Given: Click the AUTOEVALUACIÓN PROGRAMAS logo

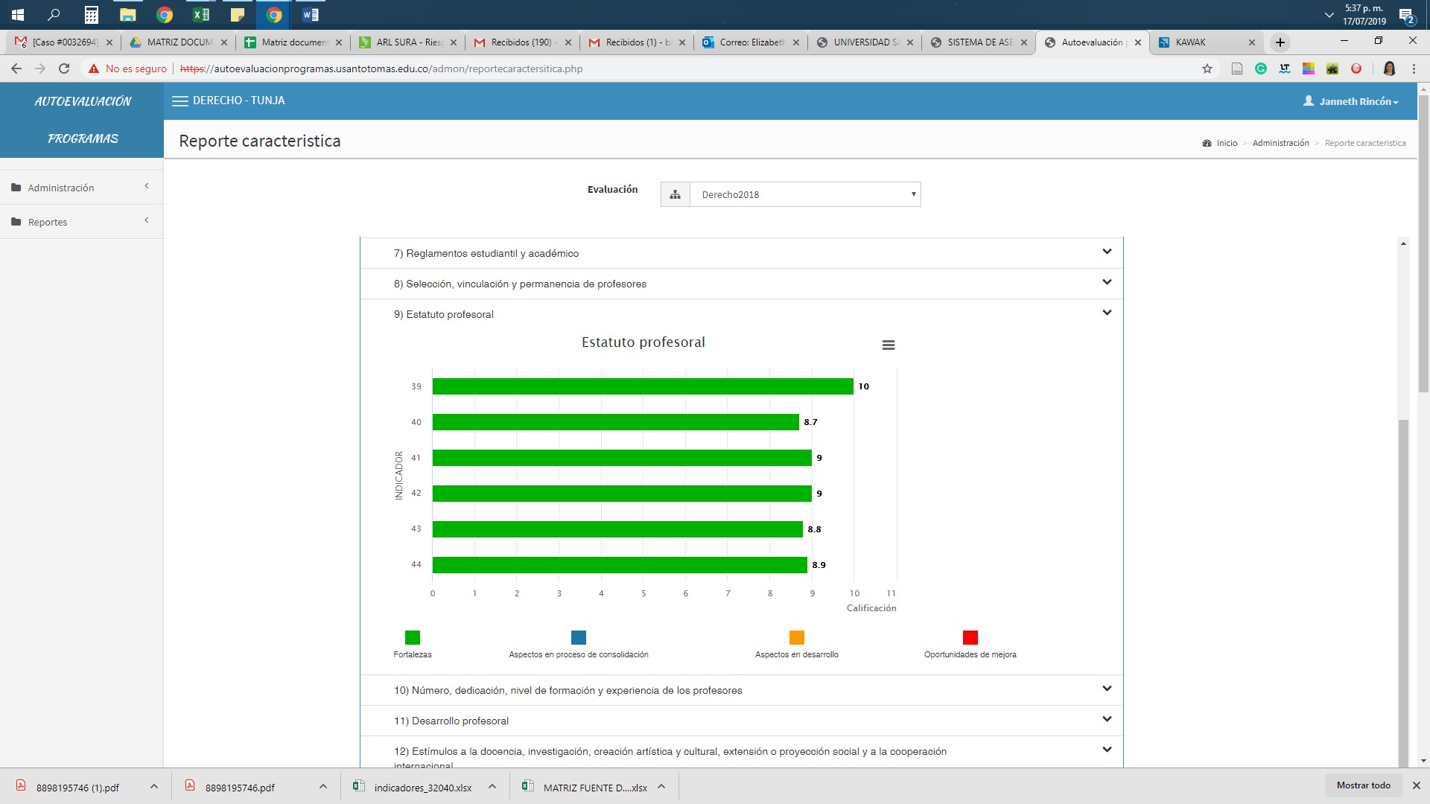Looking at the screenshot, I should tap(82, 120).
